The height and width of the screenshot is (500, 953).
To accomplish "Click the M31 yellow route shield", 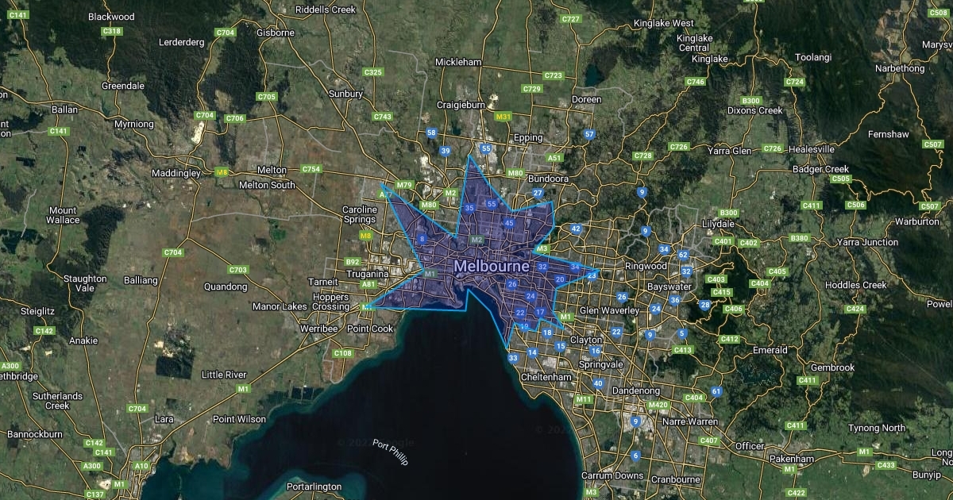I will (x=502, y=117).
